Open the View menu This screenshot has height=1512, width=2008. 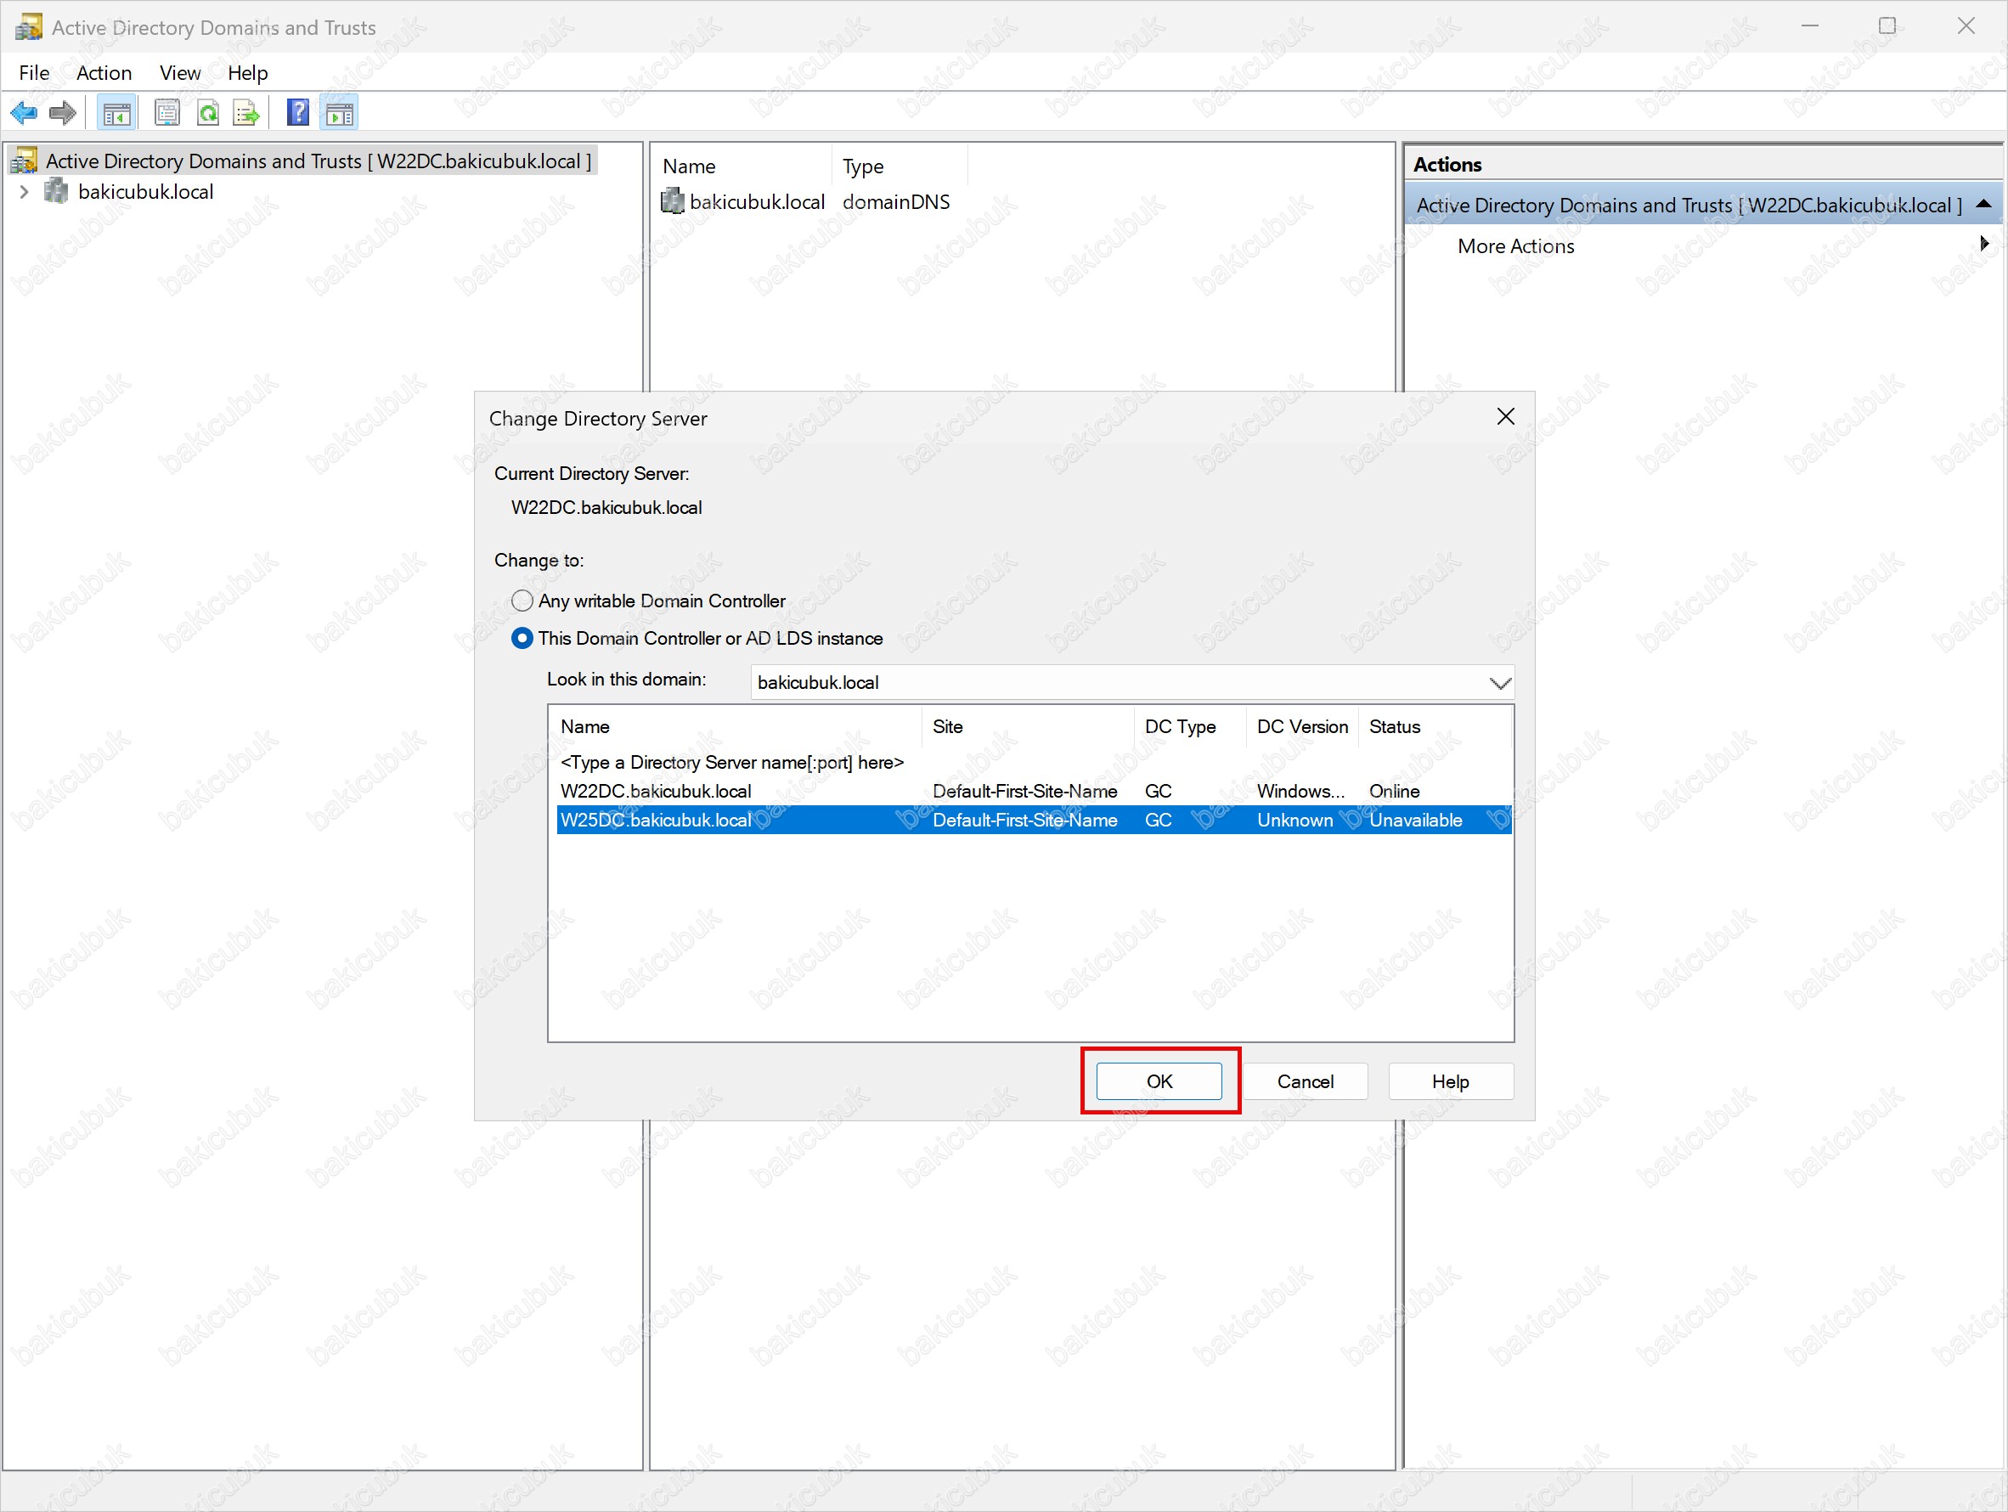(x=181, y=72)
